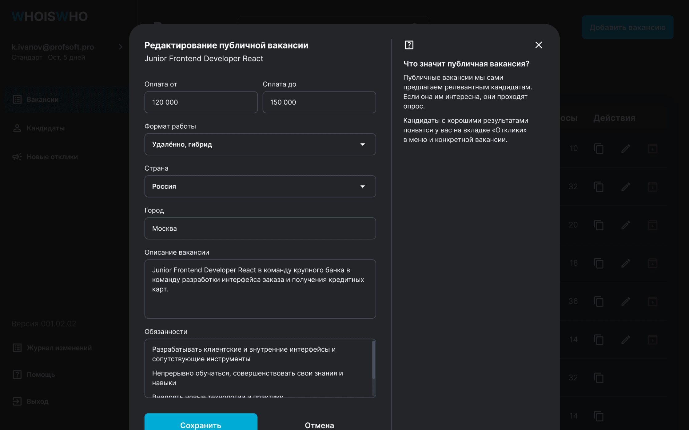The height and width of the screenshot is (430, 689).
Task: Click the WHOISWHO logo
Action: [x=50, y=16]
